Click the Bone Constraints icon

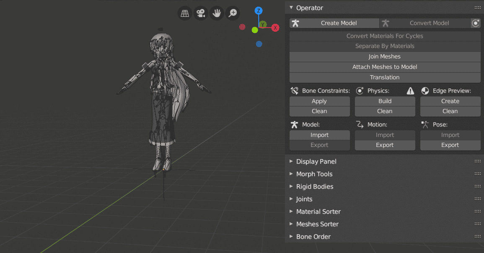click(x=295, y=91)
